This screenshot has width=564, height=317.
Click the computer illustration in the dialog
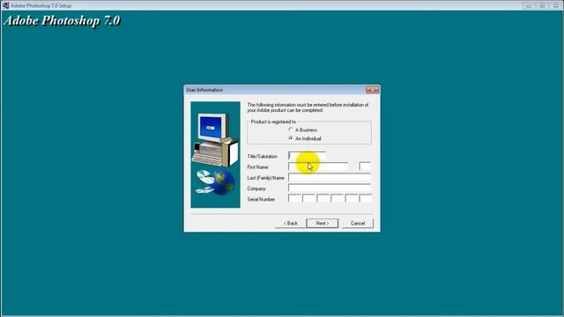(x=215, y=139)
